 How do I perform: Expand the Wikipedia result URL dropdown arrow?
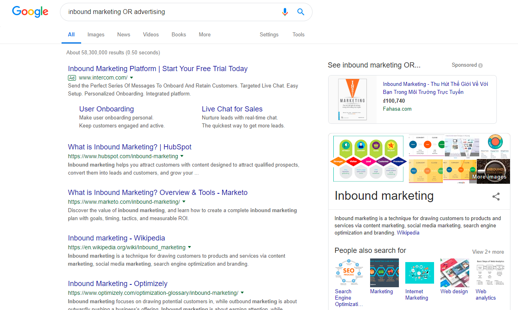click(189, 247)
